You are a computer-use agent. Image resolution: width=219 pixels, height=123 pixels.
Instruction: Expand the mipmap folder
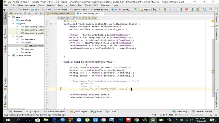click(17, 49)
